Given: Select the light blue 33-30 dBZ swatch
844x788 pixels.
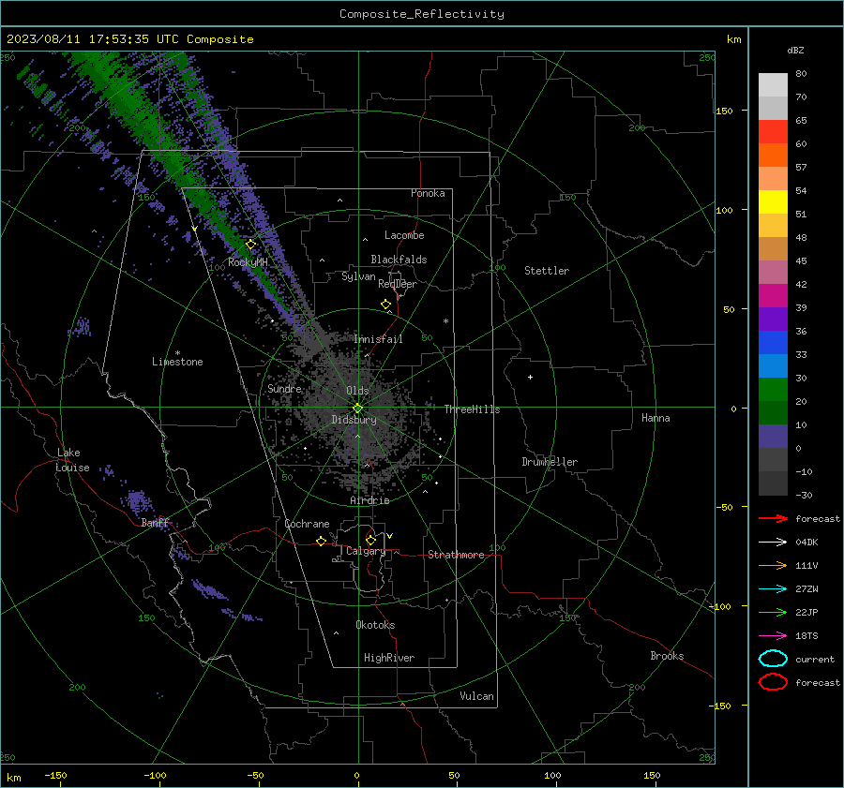Looking at the screenshot, I should [x=773, y=365].
